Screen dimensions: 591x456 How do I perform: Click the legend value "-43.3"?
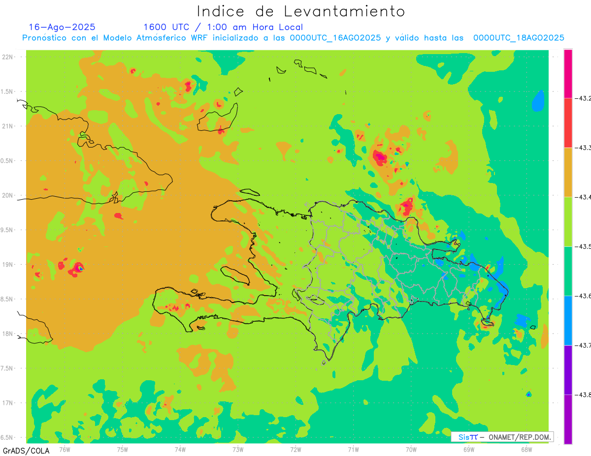(x=582, y=148)
